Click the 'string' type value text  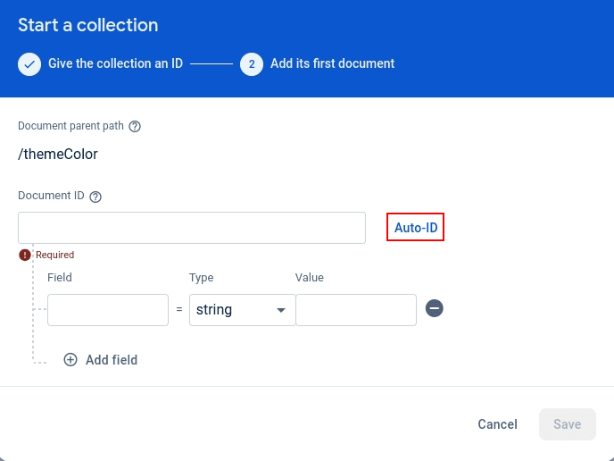click(214, 310)
